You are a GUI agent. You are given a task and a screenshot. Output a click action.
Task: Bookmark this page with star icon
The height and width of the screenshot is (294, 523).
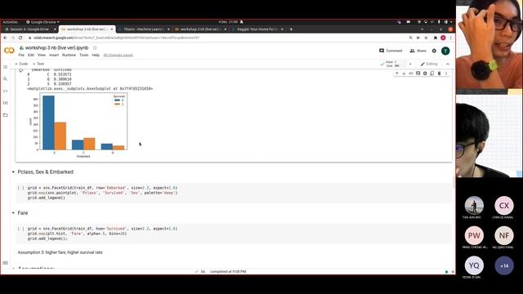pyautogui.click(x=426, y=38)
